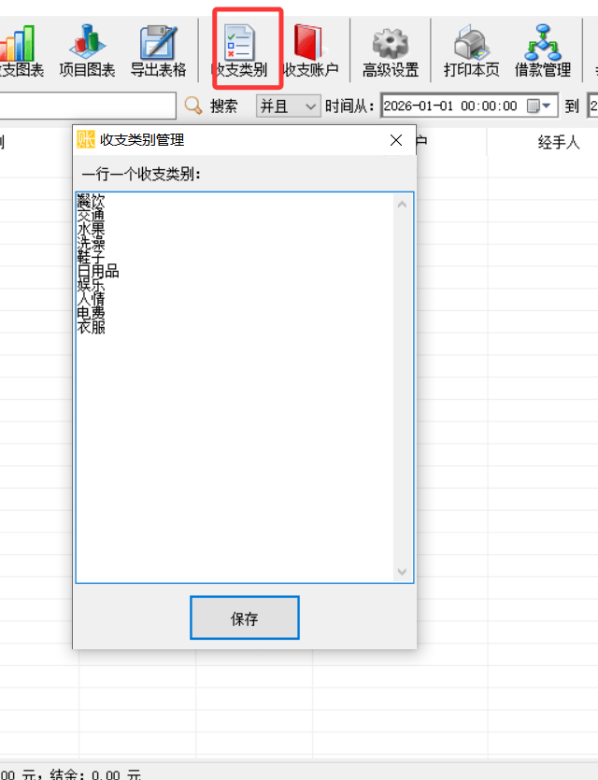Viewport: 598px width, 780px height.
Task: Click scroll-down arrow in category list
Action: [x=403, y=572]
